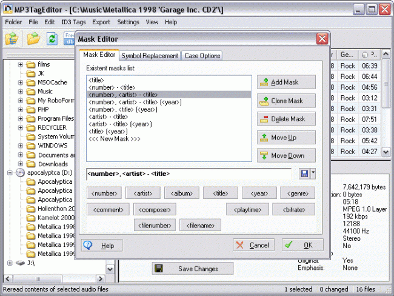
Task: Expand the J:\ drive node
Action: click(10, 263)
